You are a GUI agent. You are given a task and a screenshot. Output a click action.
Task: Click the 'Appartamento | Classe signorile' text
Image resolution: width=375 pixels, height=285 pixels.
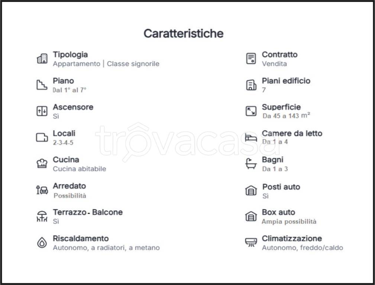(x=106, y=64)
